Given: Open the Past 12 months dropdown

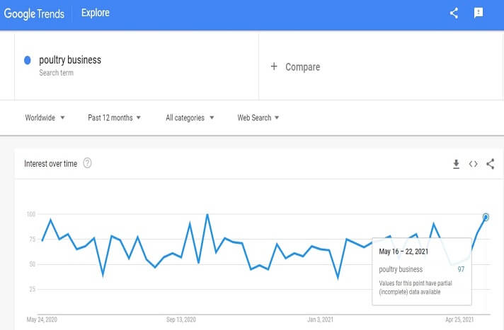Looking at the screenshot, I should coord(114,118).
